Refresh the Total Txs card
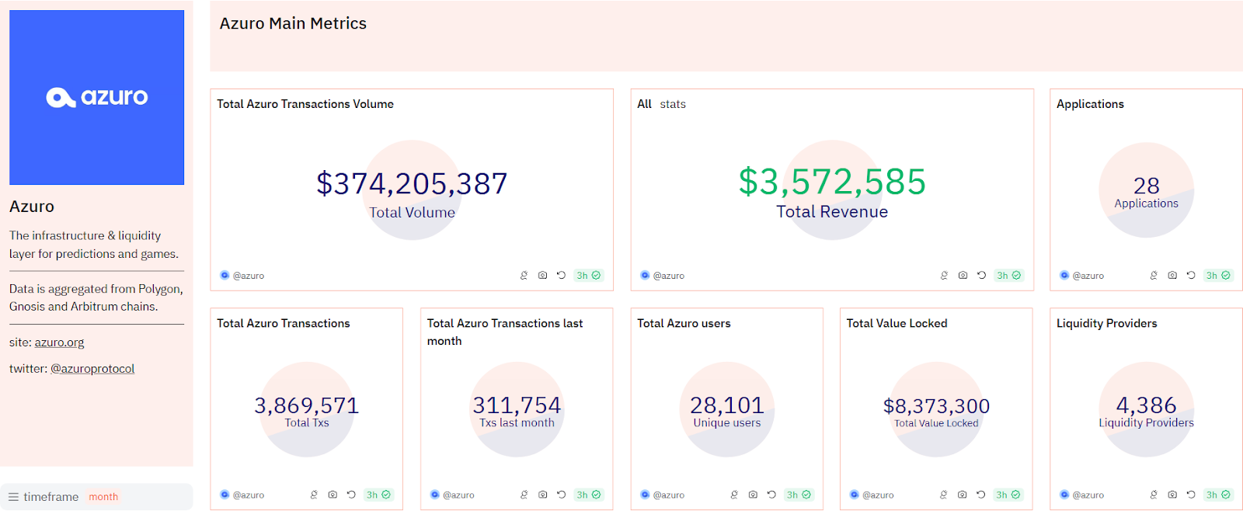 click(x=352, y=495)
